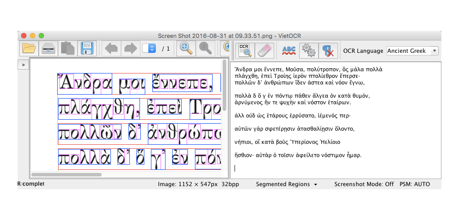
Task: Open the OCR Language dropdown showing Ancient Greek
Action: [412, 51]
